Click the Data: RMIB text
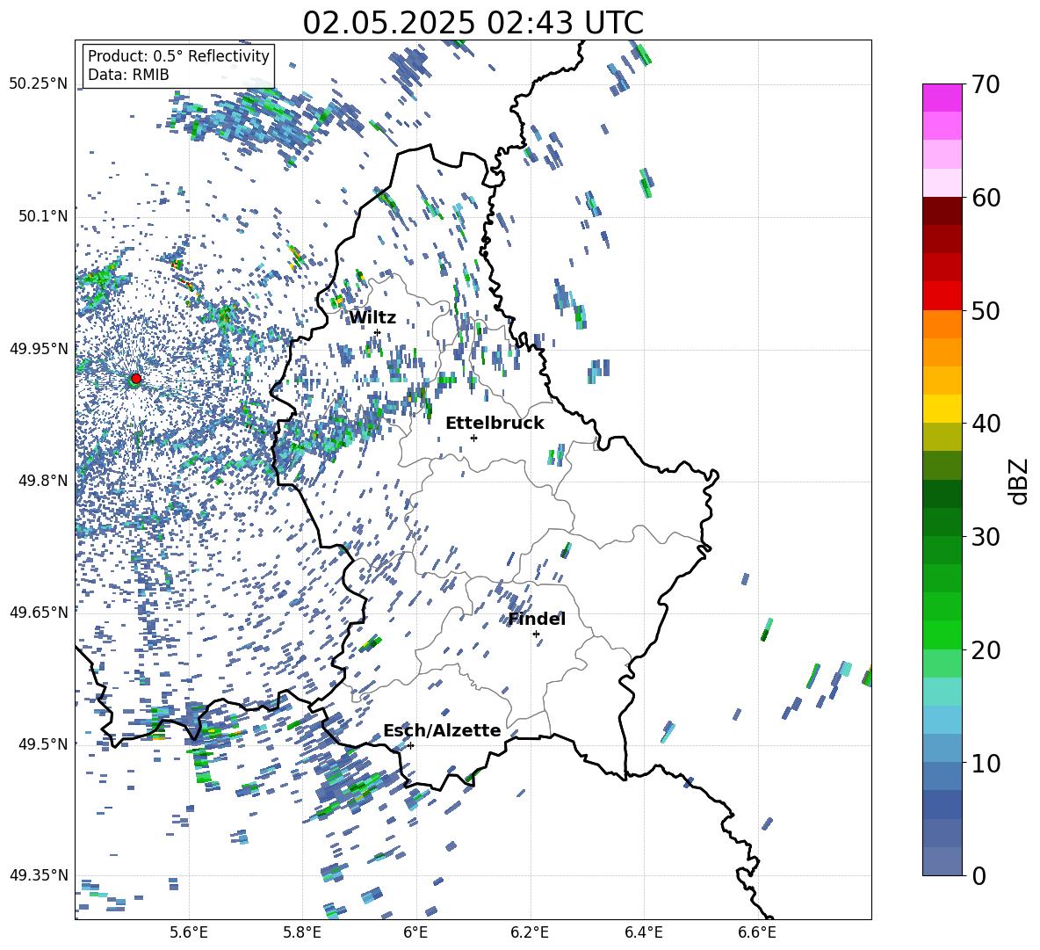 pos(128,75)
